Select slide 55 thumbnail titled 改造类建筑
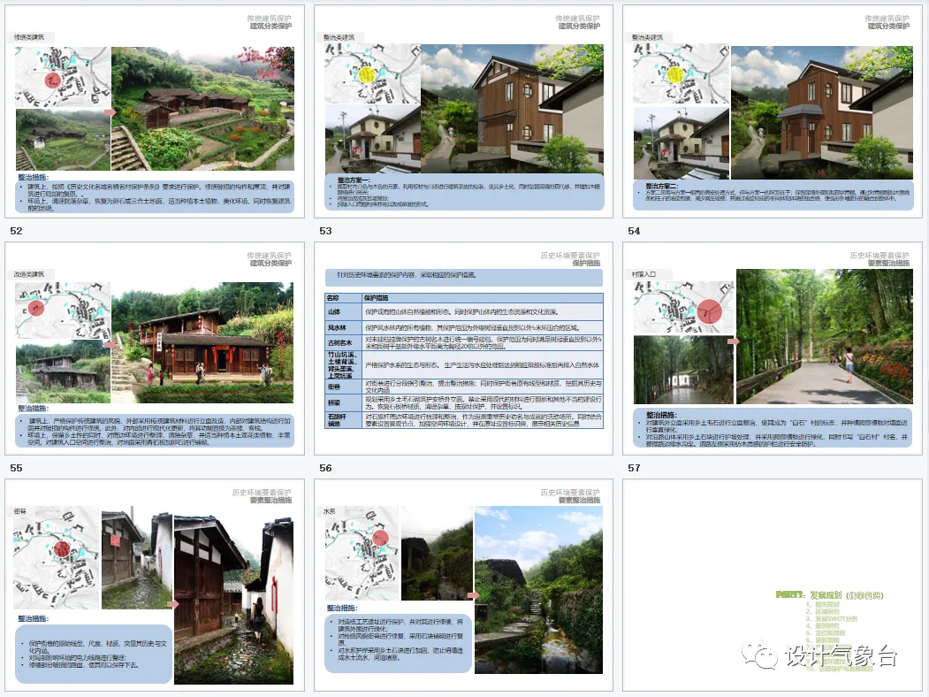This screenshot has width=929, height=697. pos(155,348)
